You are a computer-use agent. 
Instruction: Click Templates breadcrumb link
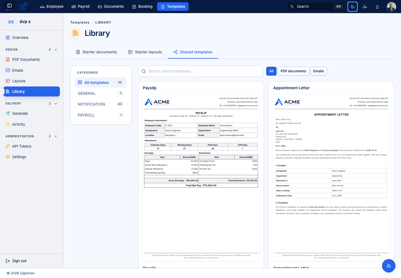80,23
